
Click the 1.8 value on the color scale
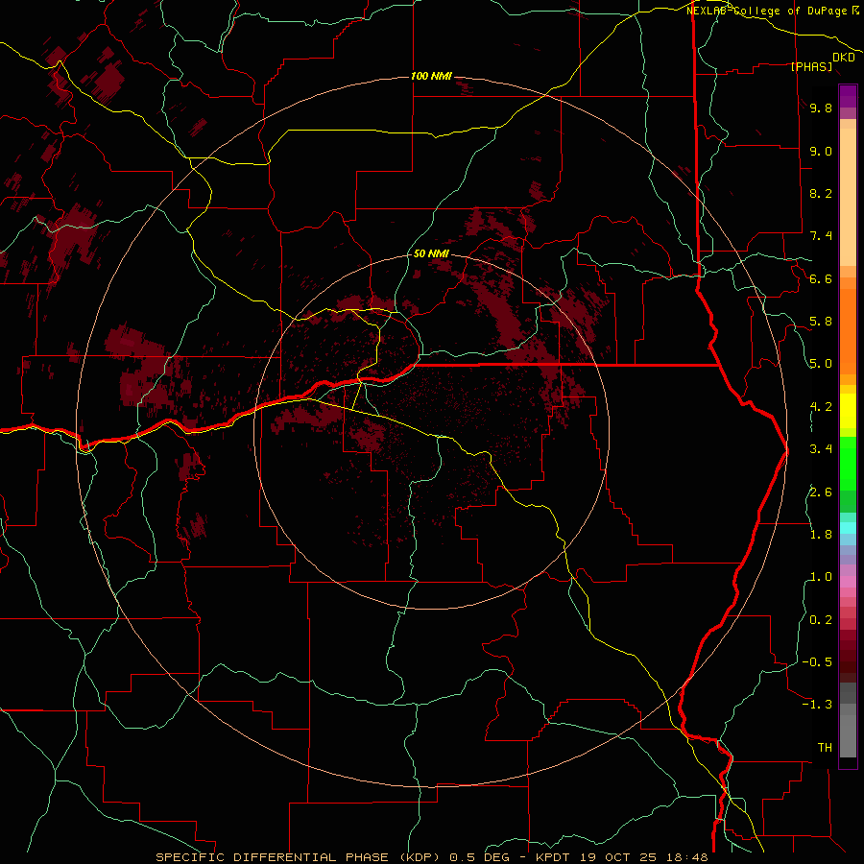coord(821,535)
